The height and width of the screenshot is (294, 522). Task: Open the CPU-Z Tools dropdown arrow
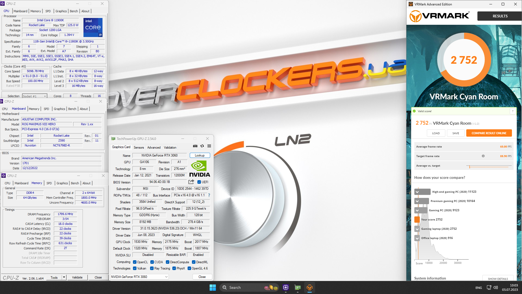(x=64, y=277)
